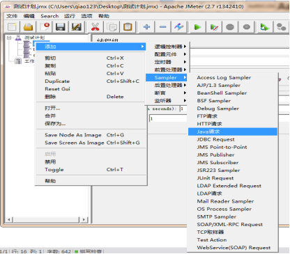Choose 打开... from the context menu
The width and height of the screenshot is (290, 254).
[x=91, y=108]
